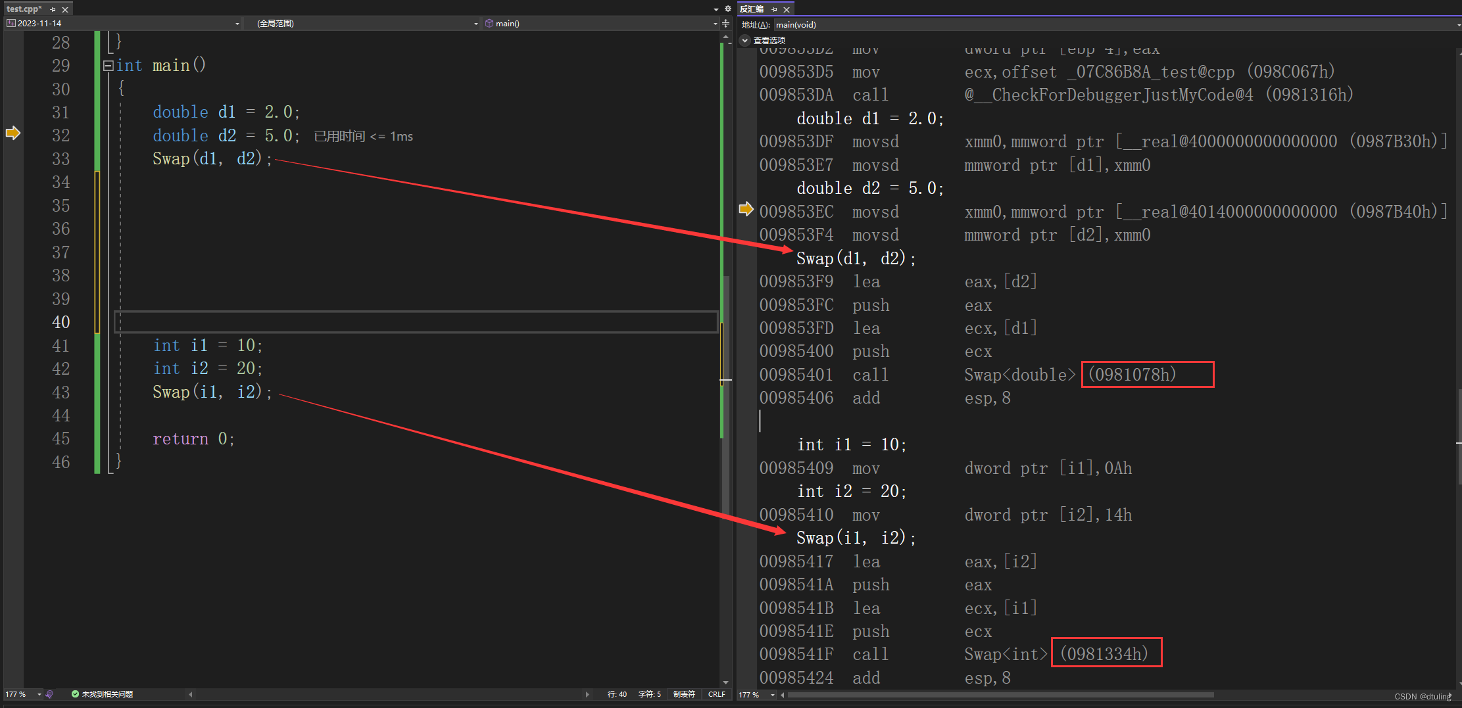Click line number 29 in the editor margin
Image resolution: width=1462 pixels, height=708 pixels.
tap(61, 66)
